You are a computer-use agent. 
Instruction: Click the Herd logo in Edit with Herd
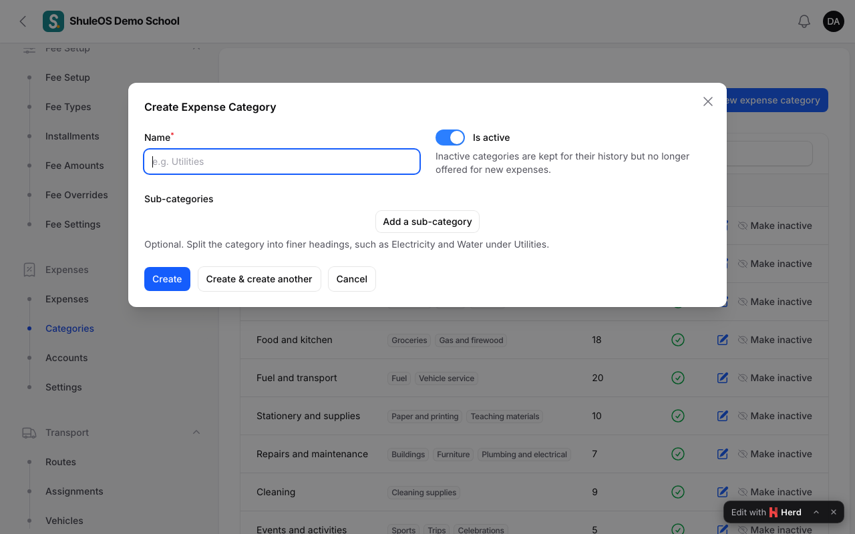click(774, 512)
